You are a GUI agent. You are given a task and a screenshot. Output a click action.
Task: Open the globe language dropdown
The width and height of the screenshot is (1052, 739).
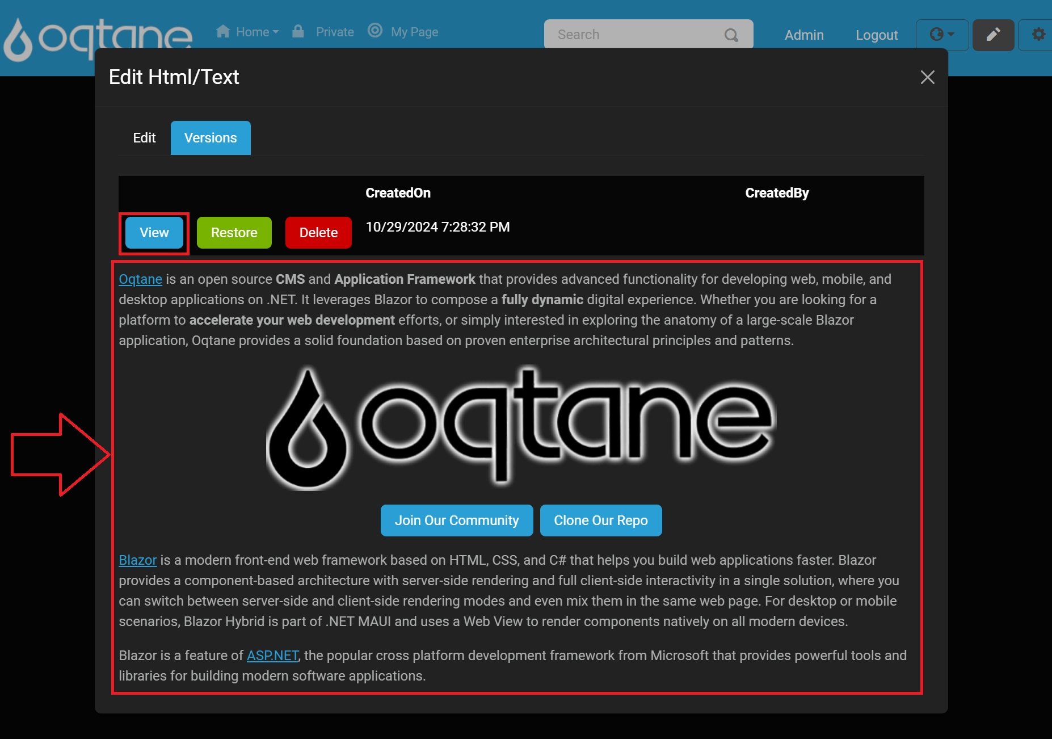942,35
